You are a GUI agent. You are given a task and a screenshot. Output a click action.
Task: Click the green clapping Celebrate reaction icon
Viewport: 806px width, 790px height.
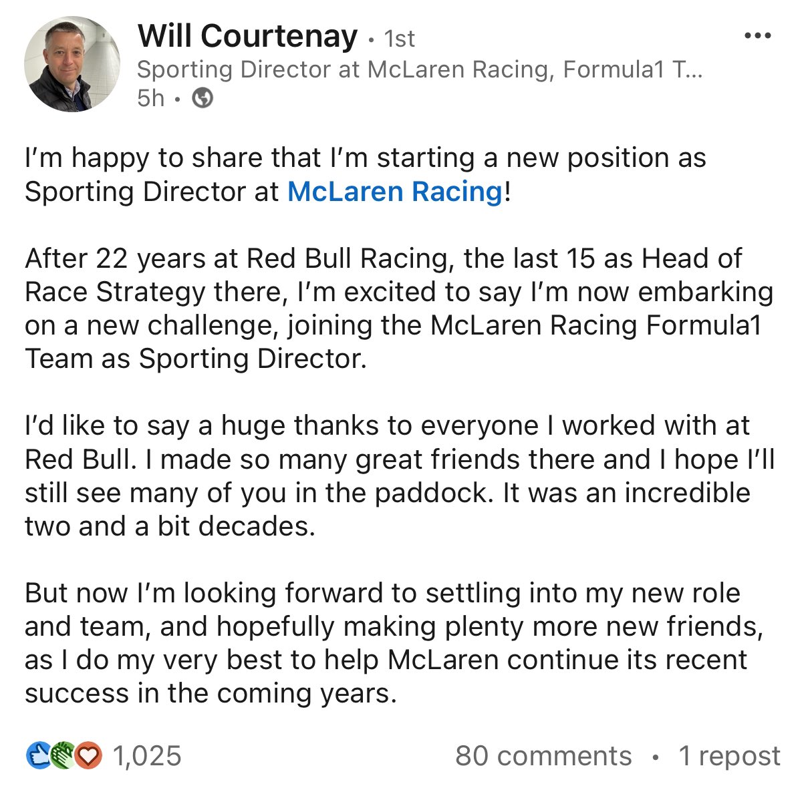(x=62, y=756)
